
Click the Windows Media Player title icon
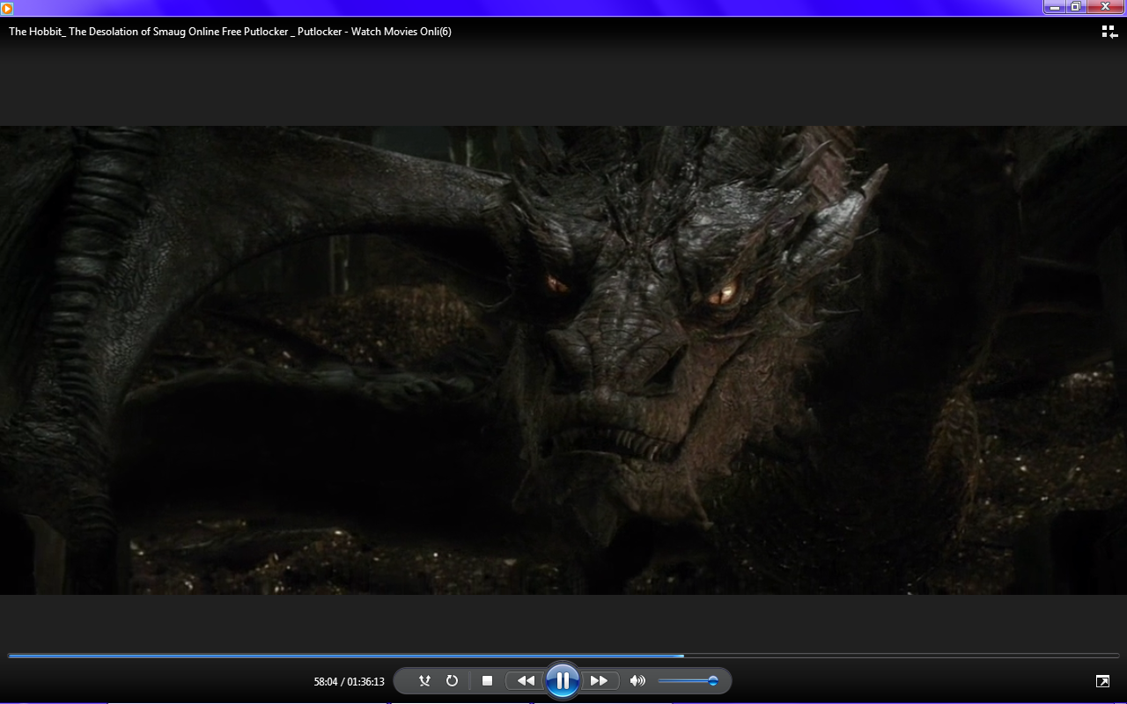click(x=7, y=8)
